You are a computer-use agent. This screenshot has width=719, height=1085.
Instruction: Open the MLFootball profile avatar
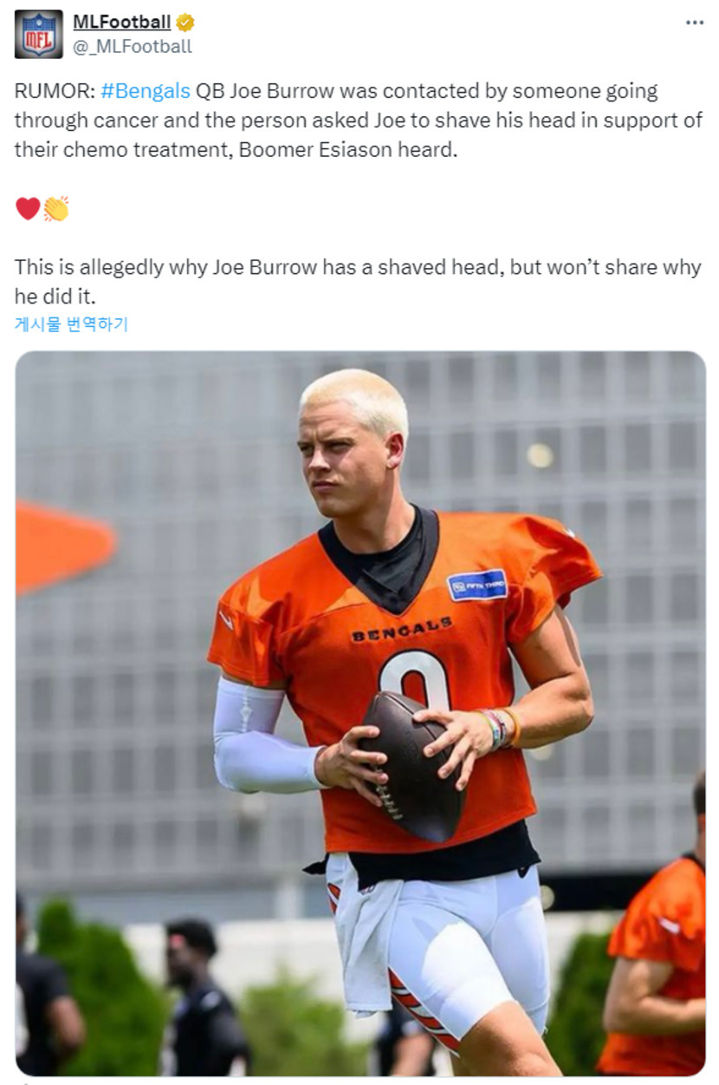[39, 34]
